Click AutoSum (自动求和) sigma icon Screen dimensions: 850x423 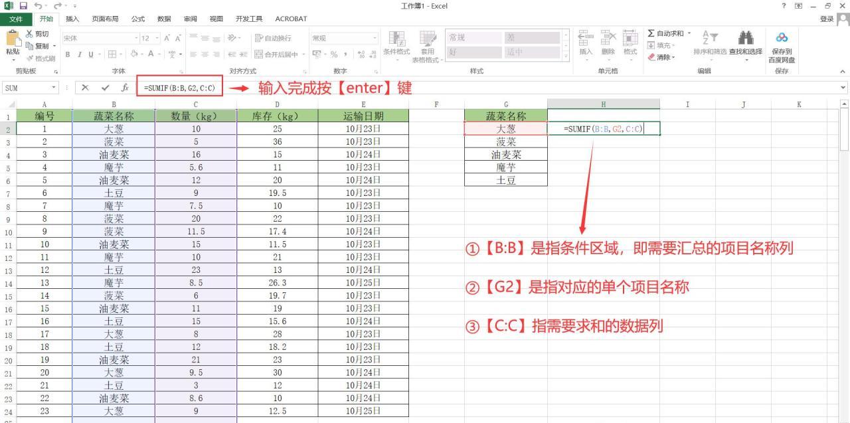[x=651, y=33]
